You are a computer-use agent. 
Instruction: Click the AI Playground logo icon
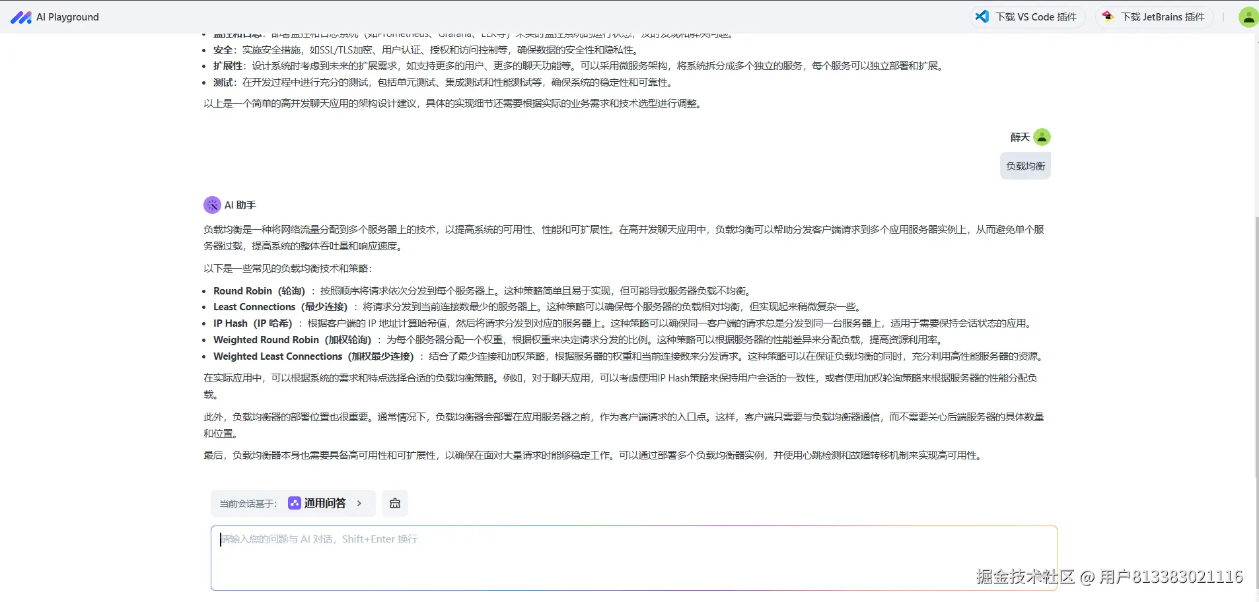tap(22, 17)
